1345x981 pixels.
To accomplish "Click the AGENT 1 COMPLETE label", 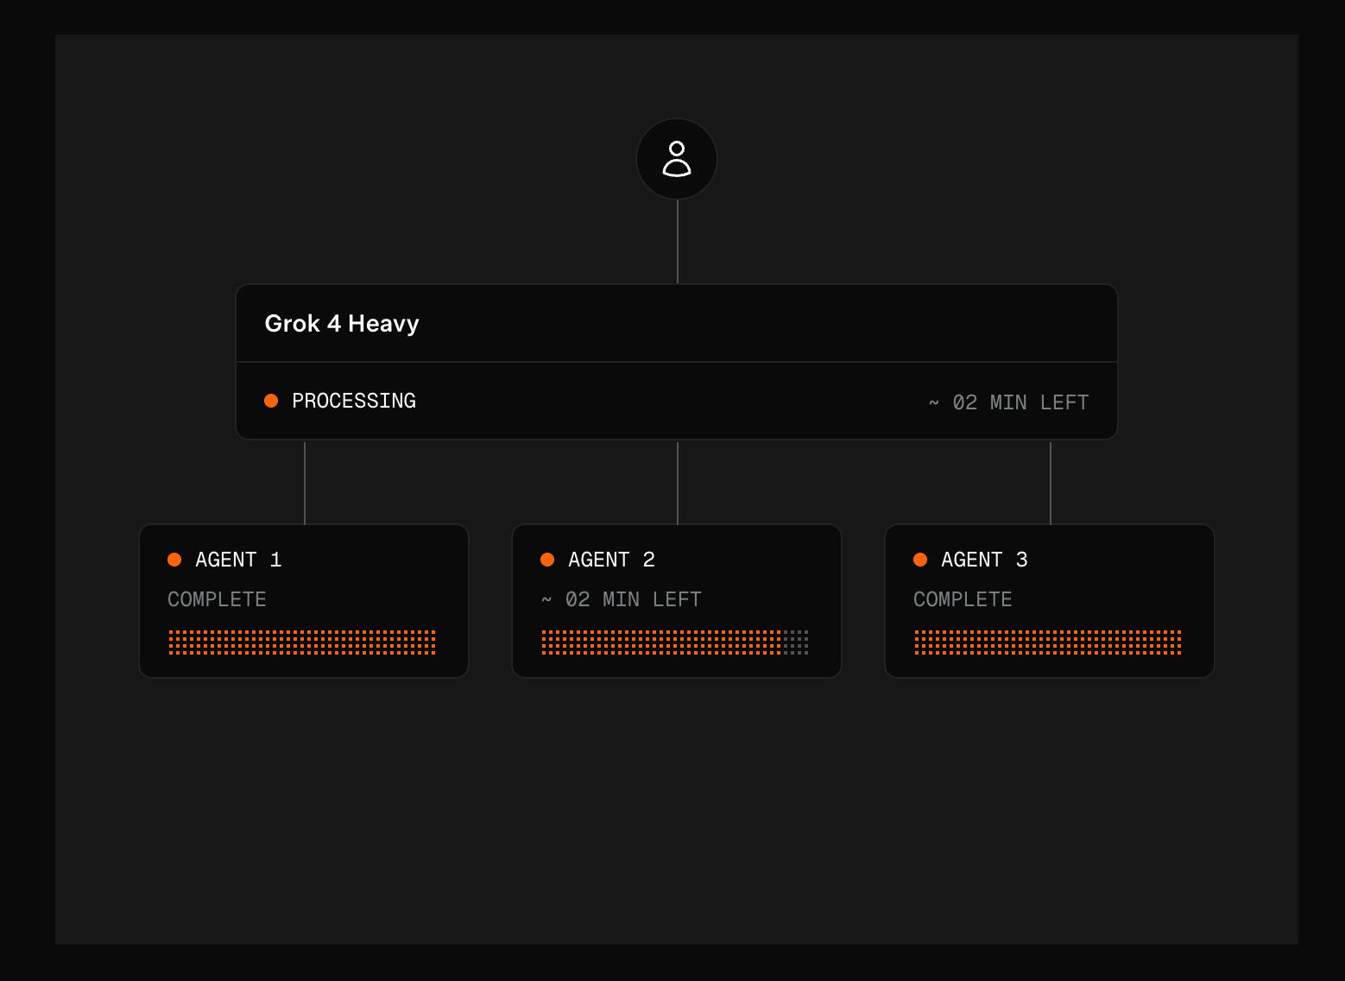I will [x=217, y=598].
